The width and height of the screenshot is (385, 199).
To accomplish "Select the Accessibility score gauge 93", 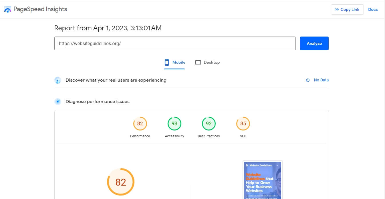I will (174, 124).
